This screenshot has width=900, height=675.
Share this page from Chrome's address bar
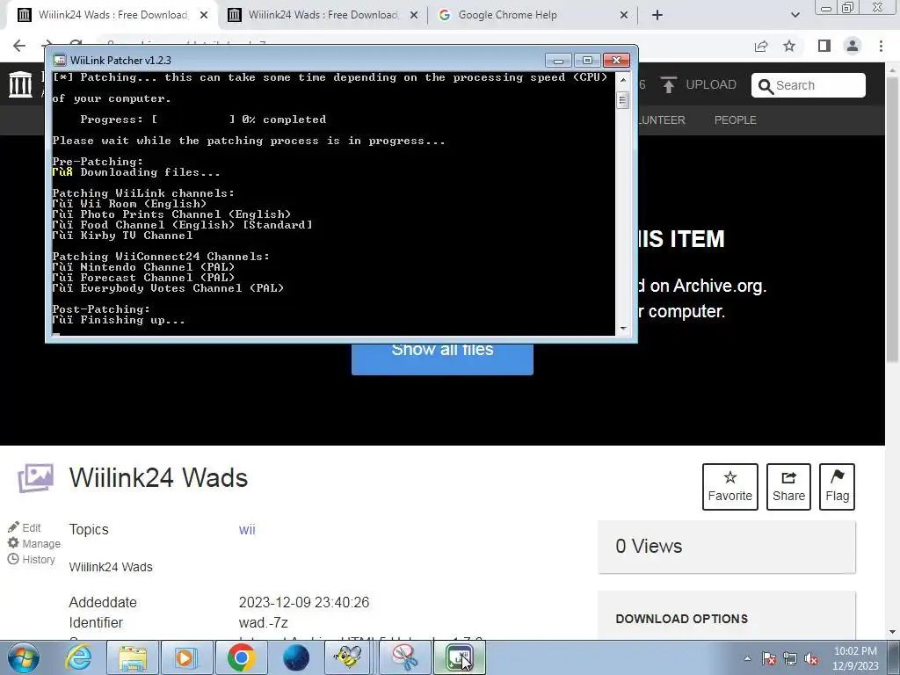(x=761, y=46)
